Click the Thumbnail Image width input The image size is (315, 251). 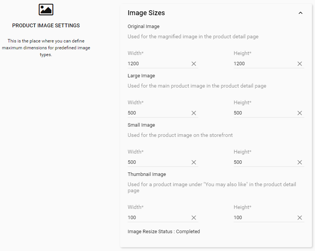point(158,218)
